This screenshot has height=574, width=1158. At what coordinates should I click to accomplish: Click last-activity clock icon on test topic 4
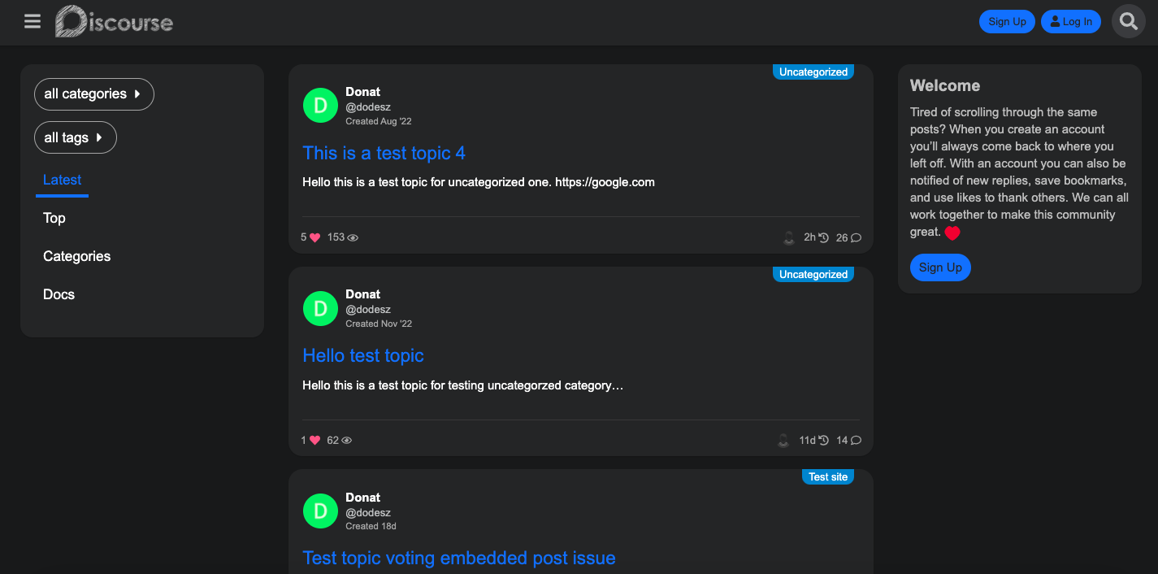click(823, 238)
